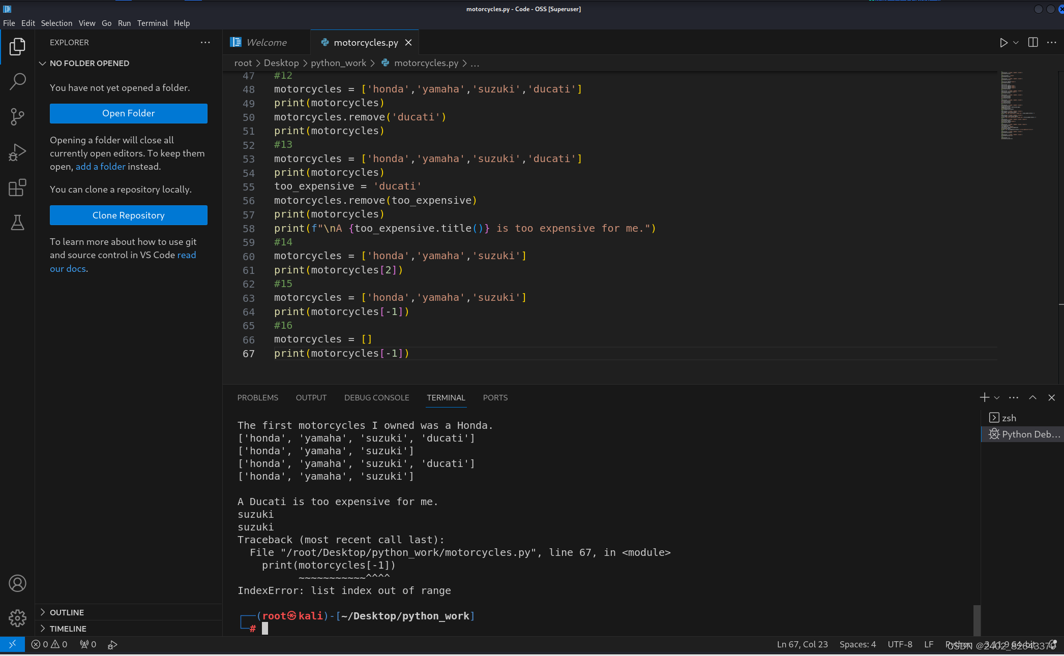Open remote window indicator in status bar
The height and width of the screenshot is (656, 1064).
click(12, 644)
